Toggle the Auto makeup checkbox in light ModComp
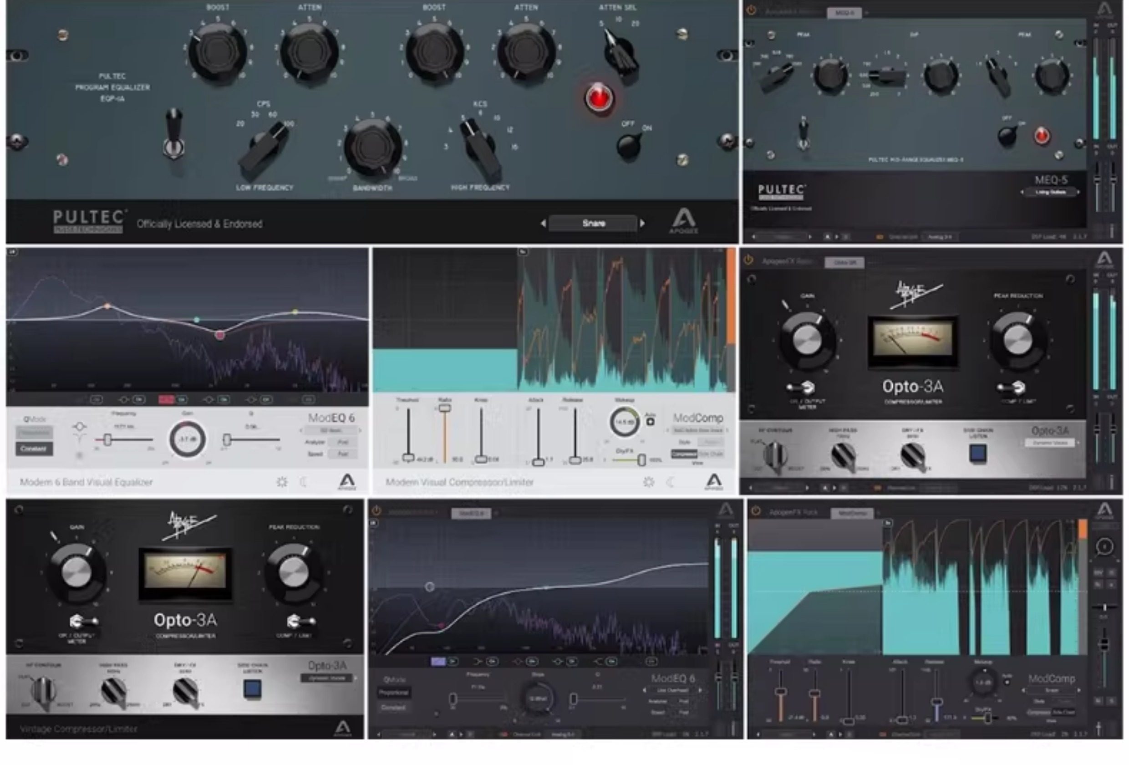Viewport: 1129px width, 765px height. coord(651,421)
